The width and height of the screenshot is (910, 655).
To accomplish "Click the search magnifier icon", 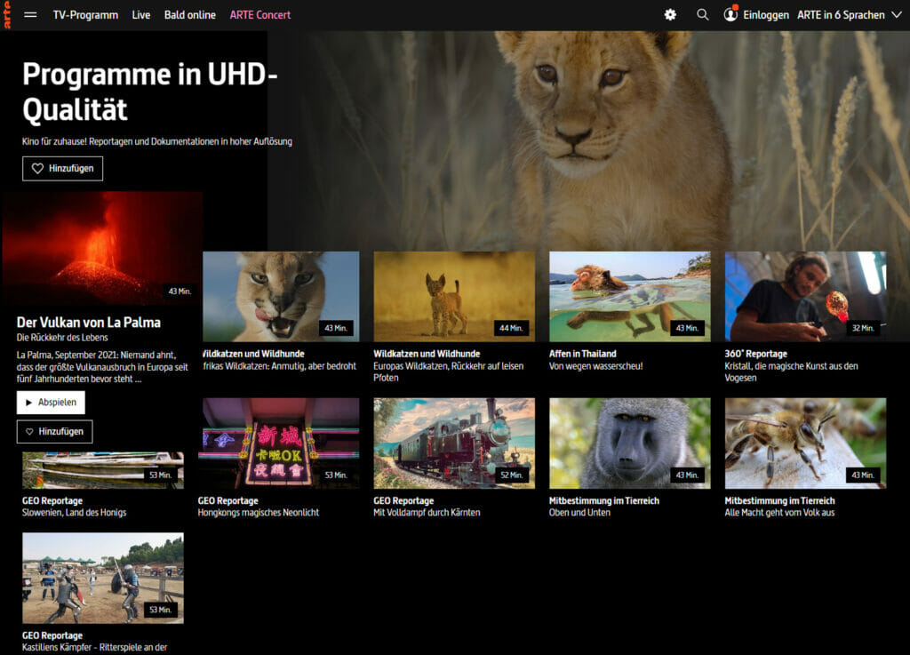I will pyautogui.click(x=703, y=15).
